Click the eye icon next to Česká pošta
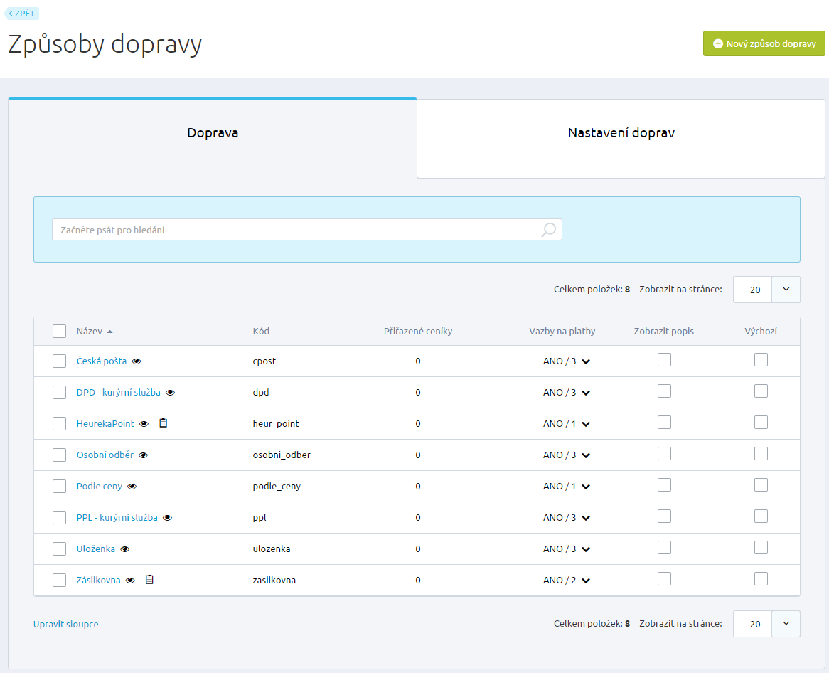Image resolution: width=829 pixels, height=673 pixels. (137, 361)
